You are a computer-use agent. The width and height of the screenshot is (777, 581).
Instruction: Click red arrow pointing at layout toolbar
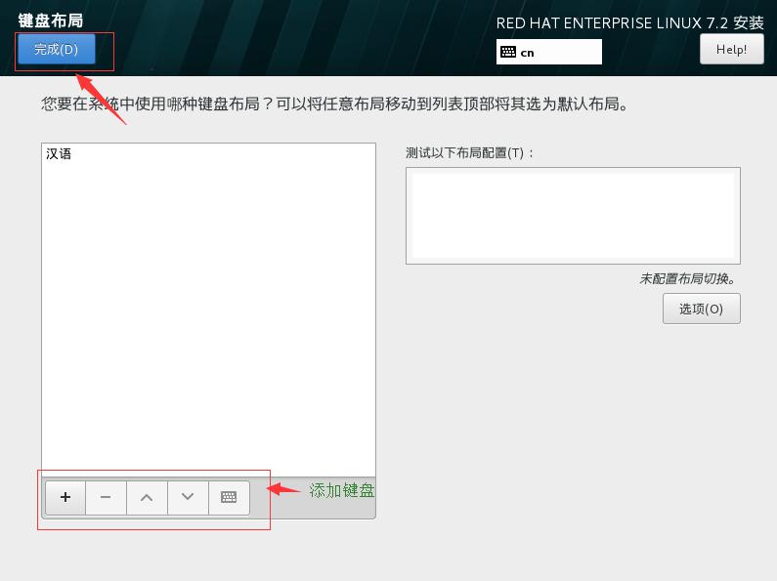click(284, 489)
